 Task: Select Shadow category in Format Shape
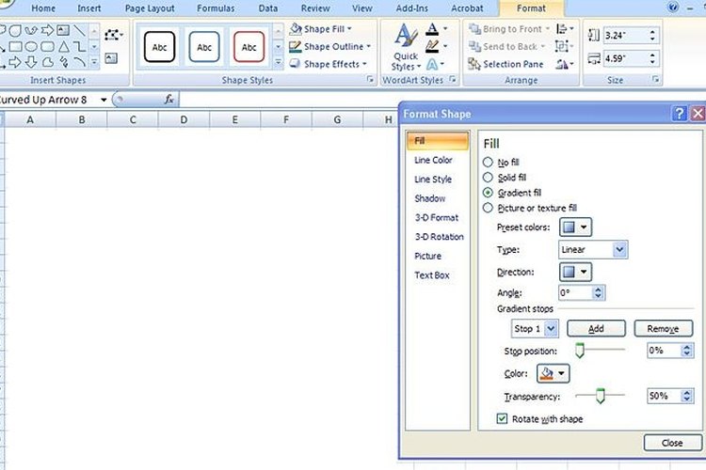coord(429,198)
